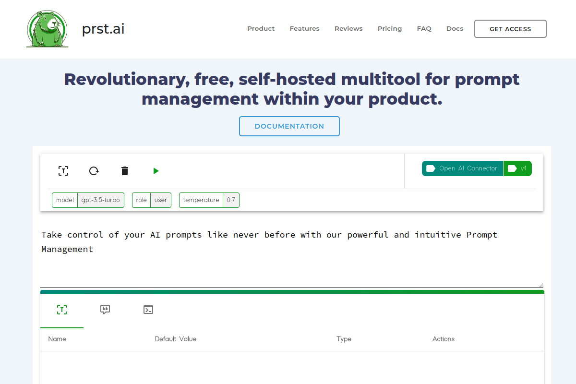Click the Default Value column header
The height and width of the screenshot is (384, 576).
click(x=176, y=339)
